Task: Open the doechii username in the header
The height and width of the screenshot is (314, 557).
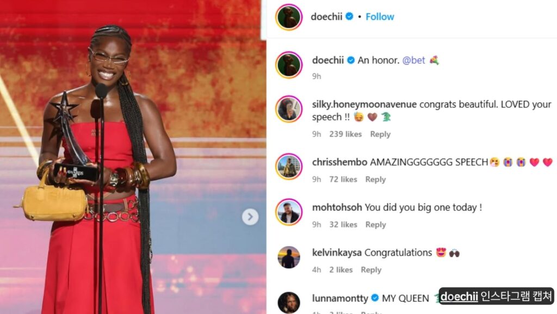Action: click(x=326, y=17)
